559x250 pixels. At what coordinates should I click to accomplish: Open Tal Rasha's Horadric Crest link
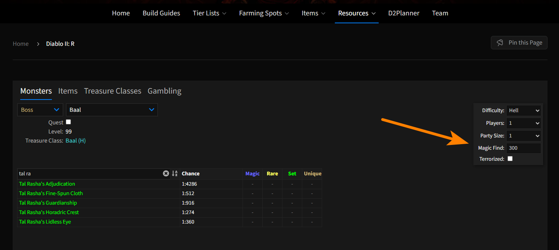point(49,212)
